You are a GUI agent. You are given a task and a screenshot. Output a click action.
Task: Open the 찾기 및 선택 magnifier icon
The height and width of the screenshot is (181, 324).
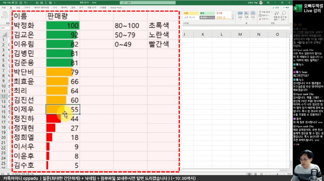point(283,14)
